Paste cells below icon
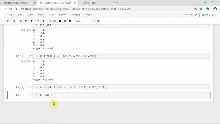220x124 pixels. pyautogui.click(x=32, y=21)
